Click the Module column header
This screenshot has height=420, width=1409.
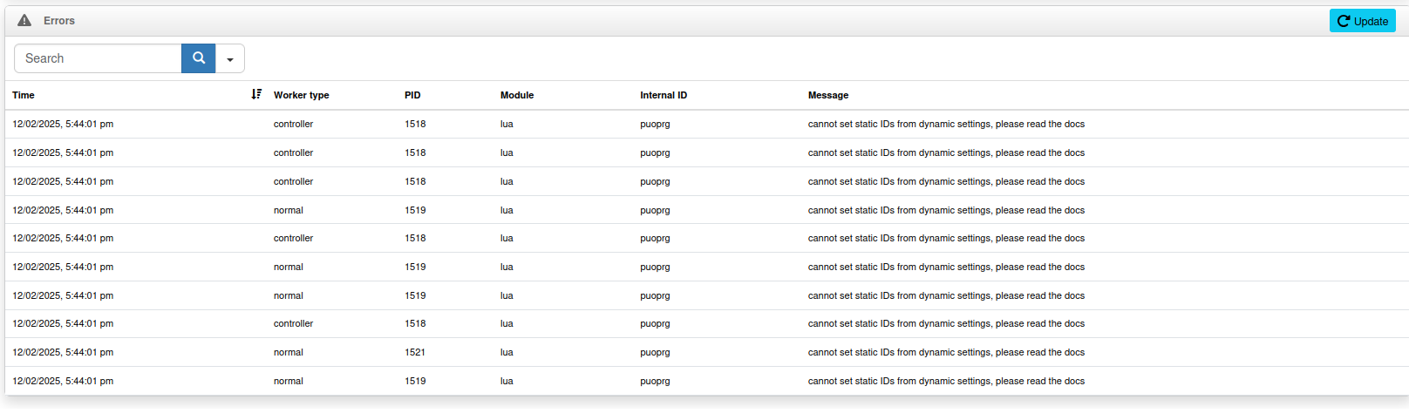pos(517,95)
